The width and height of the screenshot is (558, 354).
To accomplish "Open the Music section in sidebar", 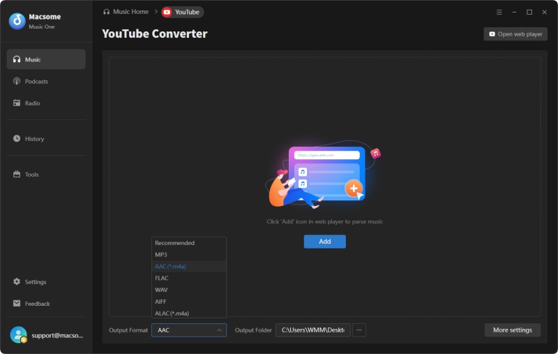I will 46,59.
